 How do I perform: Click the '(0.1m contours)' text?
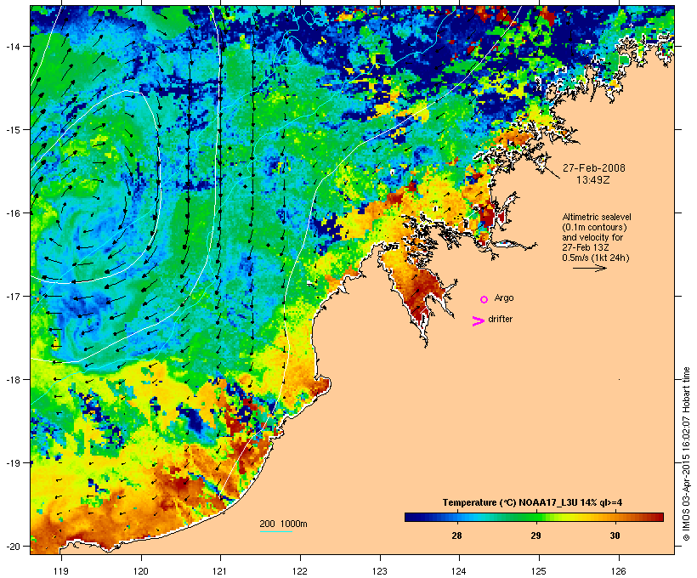tap(594, 227)
